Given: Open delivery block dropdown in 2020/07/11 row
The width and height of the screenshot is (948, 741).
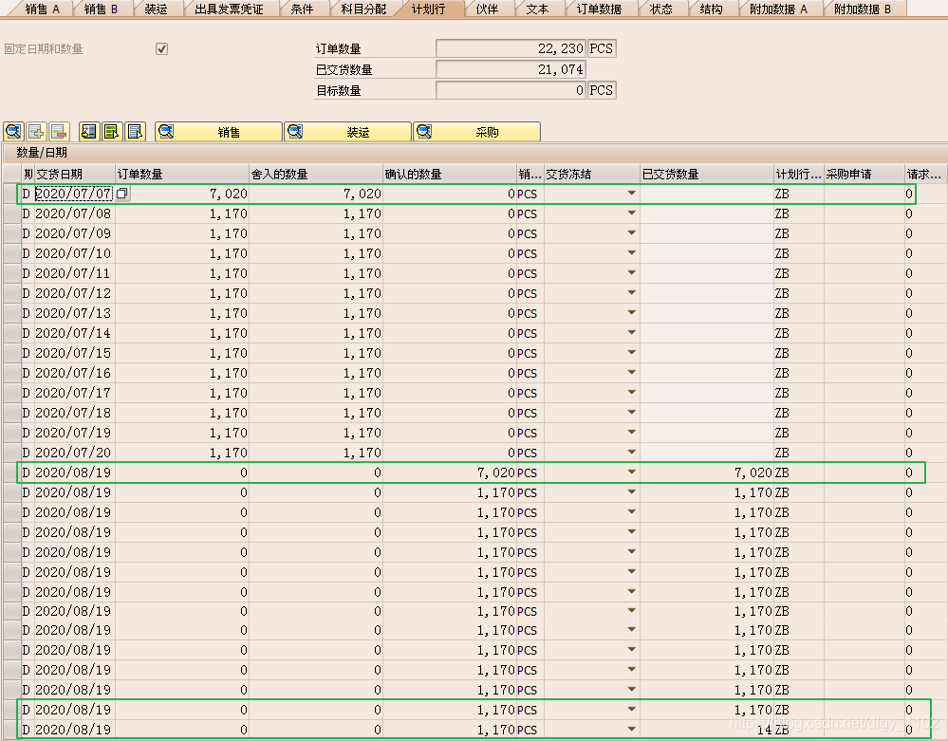Looking at the screenshot, I should 631,273.
